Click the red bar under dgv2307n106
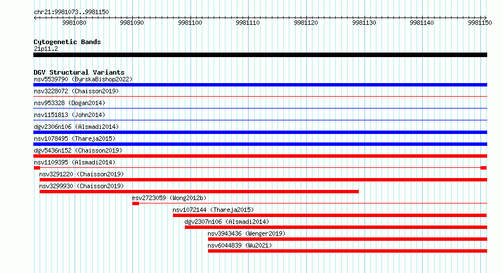 pos(336,227)
